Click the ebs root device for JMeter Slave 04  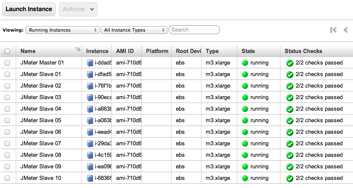pyautogui.click(x=180, y=109)
